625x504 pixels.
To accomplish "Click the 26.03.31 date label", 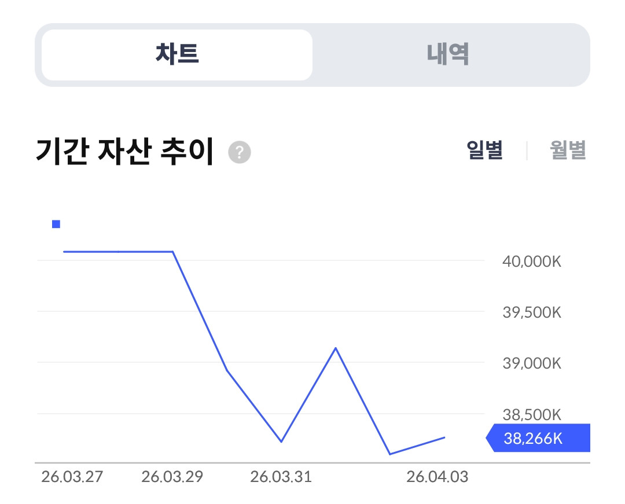I will point(281,477).
